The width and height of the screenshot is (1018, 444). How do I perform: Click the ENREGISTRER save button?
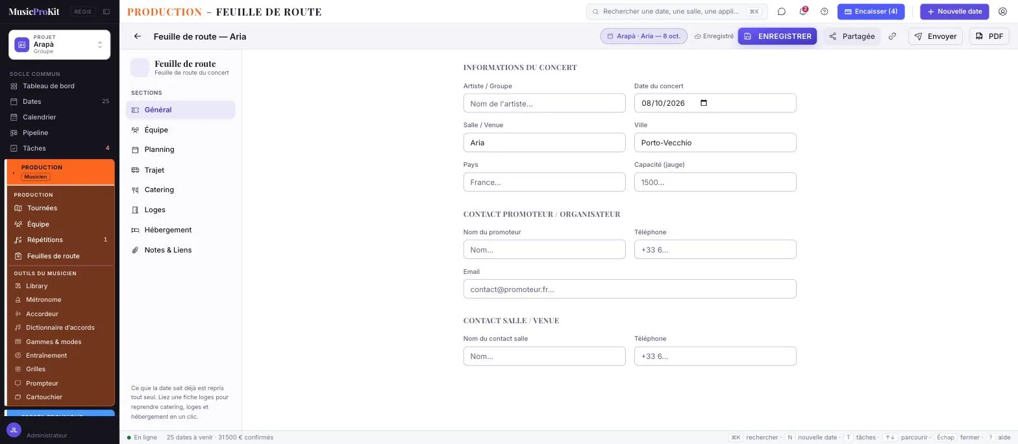click(777, 36)
